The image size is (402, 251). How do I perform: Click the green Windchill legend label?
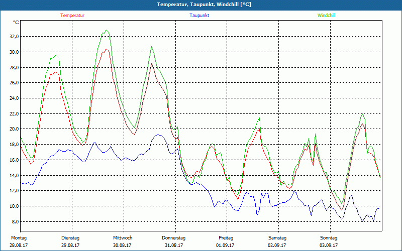click(326, 16)
